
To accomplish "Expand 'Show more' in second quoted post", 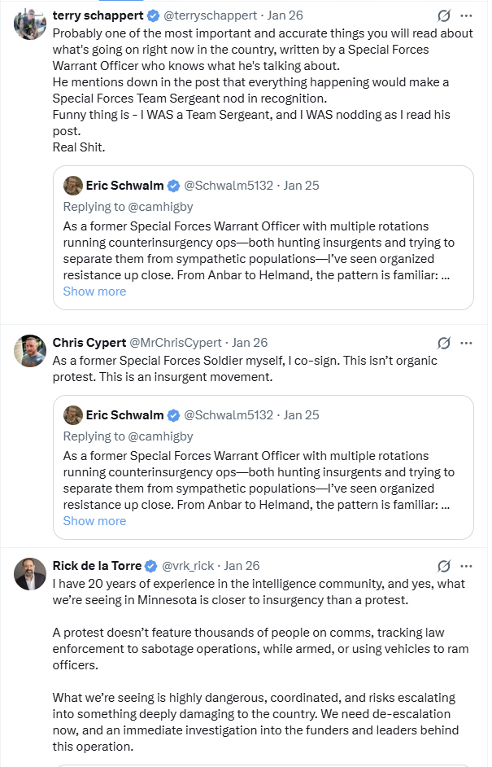I will click(94, 520).
